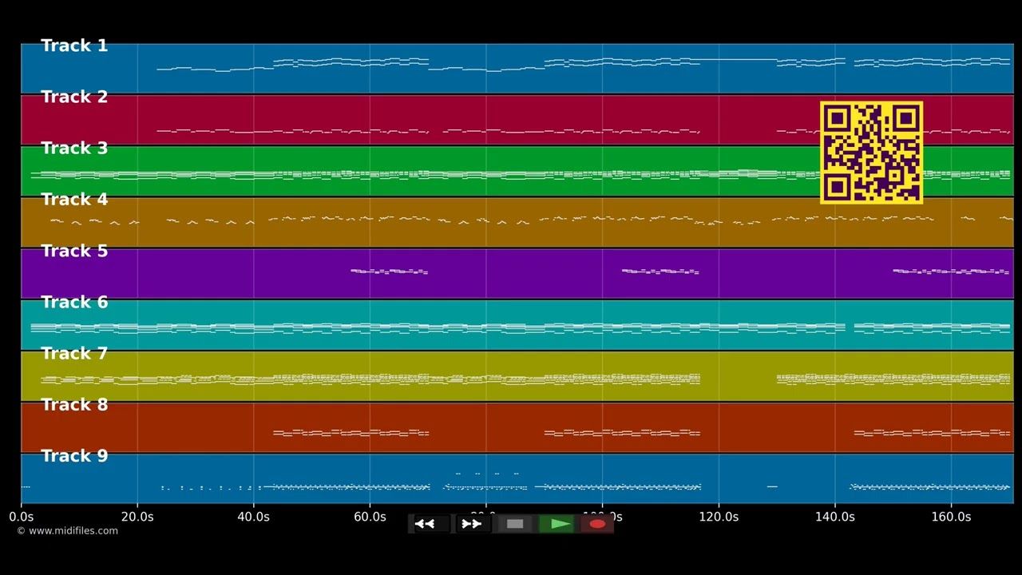Select the Track 7 label
This screenshot has height=575, width=1022.
(x=74, y=354)
